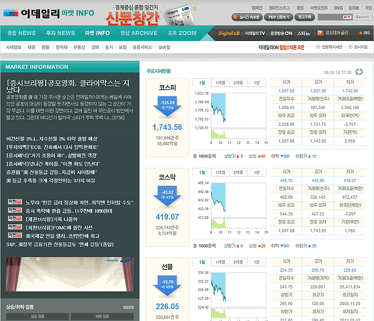374x321 pixels.
Task: Click the 스타in link
Action: tap(303, 33)
